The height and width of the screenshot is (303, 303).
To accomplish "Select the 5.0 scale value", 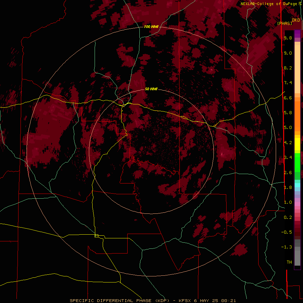I will click(x=288, y=128).
